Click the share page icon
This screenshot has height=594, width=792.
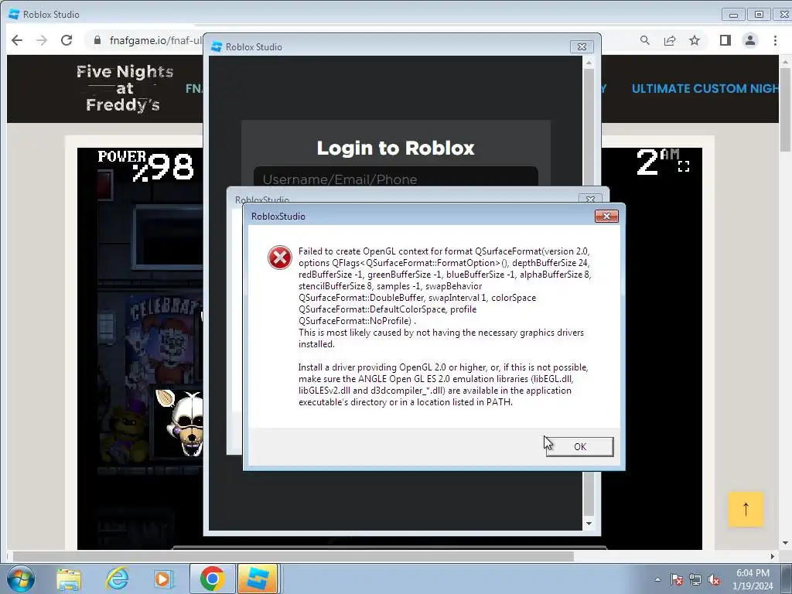[x=670, y=40]
